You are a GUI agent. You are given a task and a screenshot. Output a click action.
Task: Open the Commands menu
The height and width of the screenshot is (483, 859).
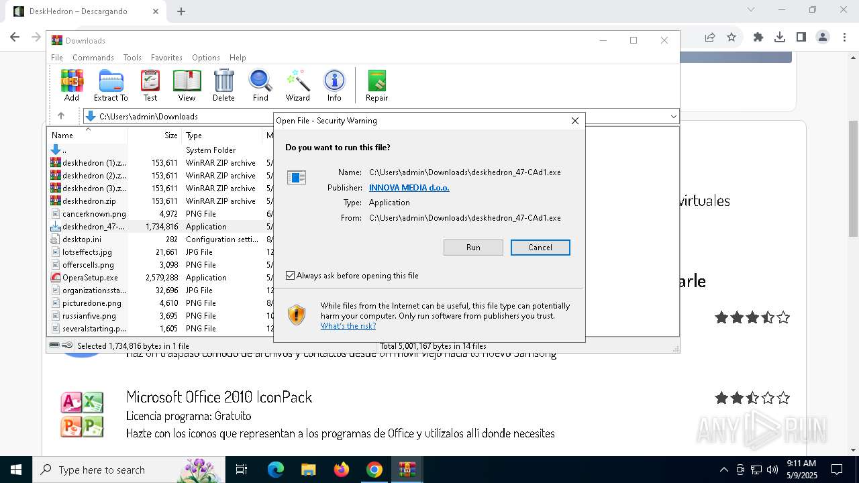(93, 58)
